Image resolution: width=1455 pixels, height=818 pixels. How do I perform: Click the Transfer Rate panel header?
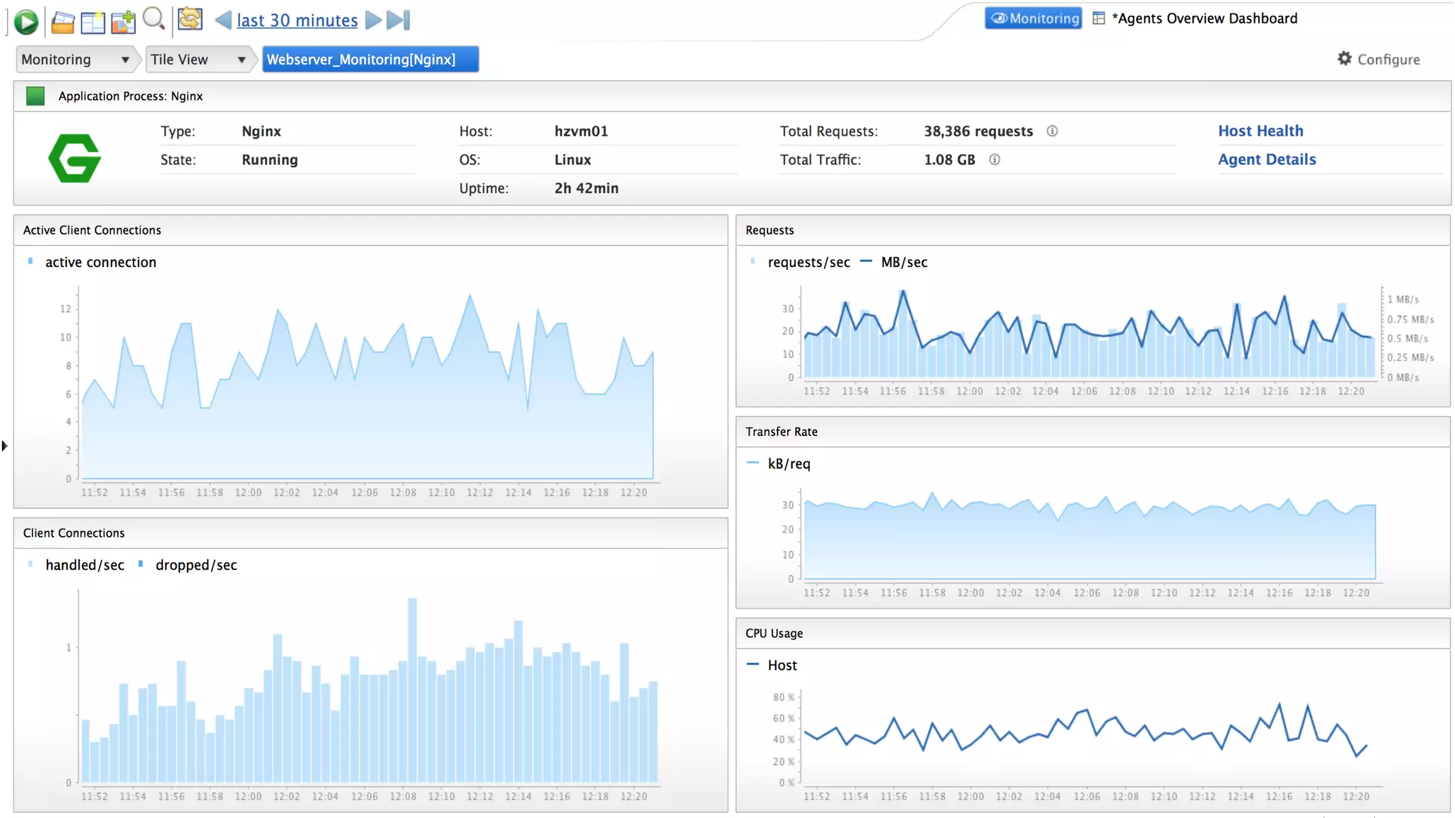pos(1093,432)
